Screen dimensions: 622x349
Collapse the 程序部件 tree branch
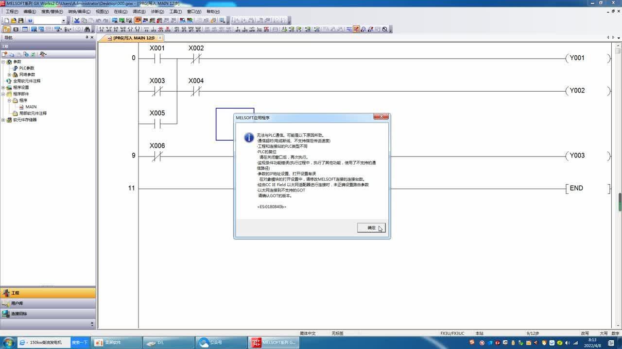pyautogui.click(x=3, y=94)
